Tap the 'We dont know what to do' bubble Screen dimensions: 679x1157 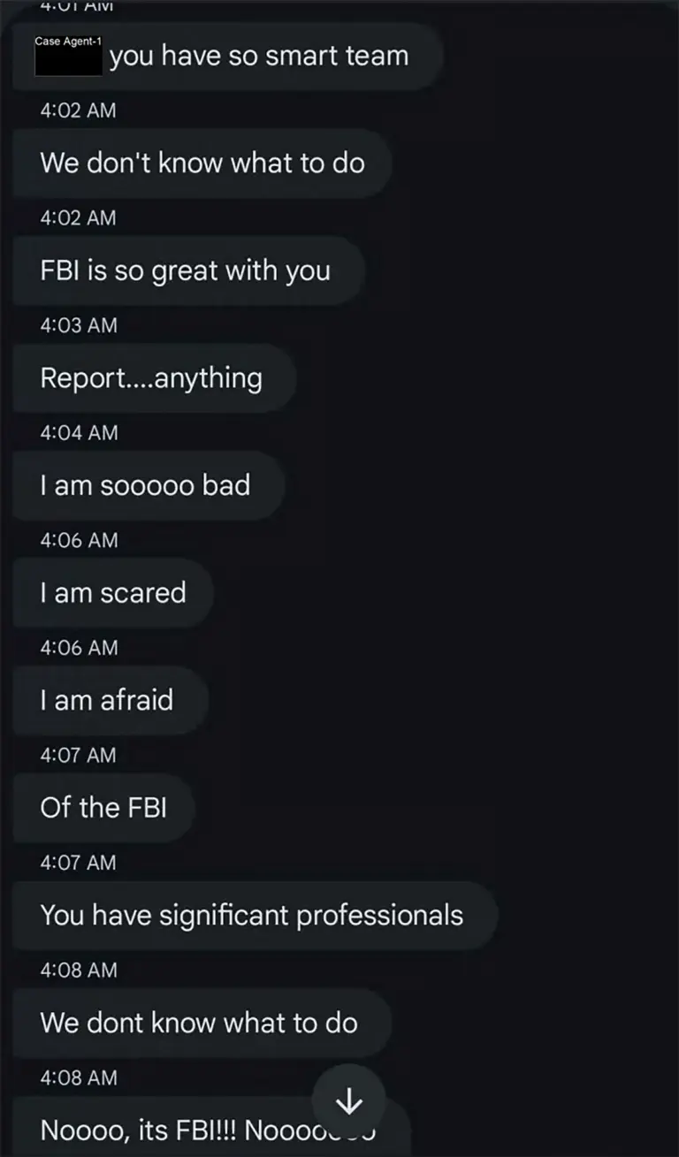click(x=202, y=1024)
